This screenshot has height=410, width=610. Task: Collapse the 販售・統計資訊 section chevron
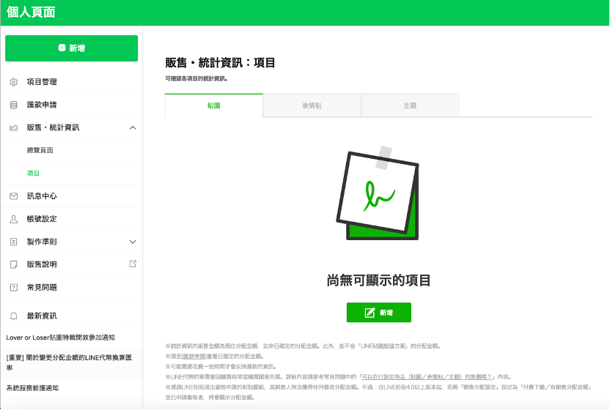click(133, 127)
